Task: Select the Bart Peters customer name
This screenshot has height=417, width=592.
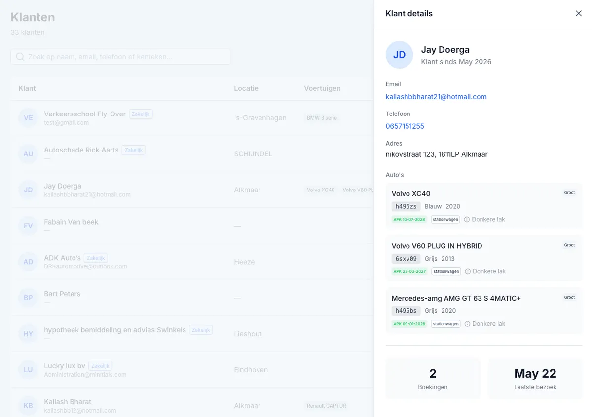Action: [62, 294]
